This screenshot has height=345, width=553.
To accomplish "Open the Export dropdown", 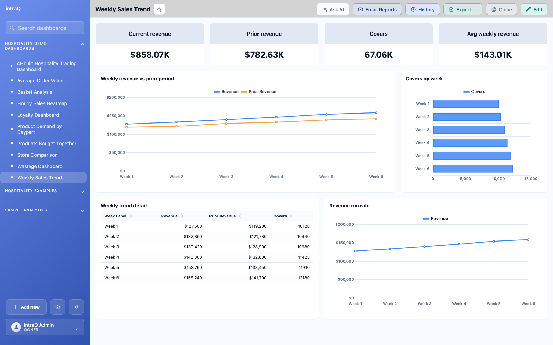I will pyautogui.click(x=463, y=9).
